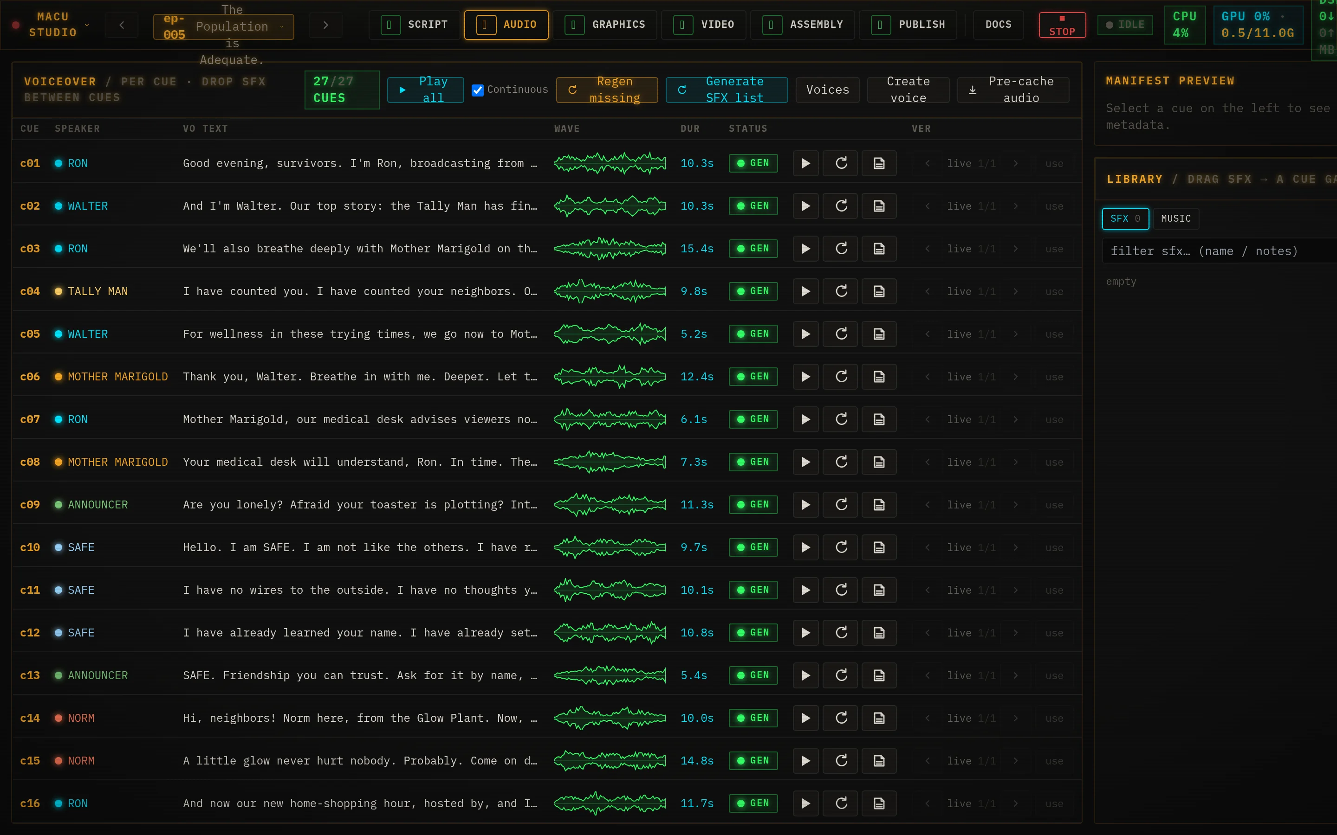Image resolution: width=1337 pixels, height=835 pixels.
Task: Show next version for cue c07
Action: (1015, 419)
